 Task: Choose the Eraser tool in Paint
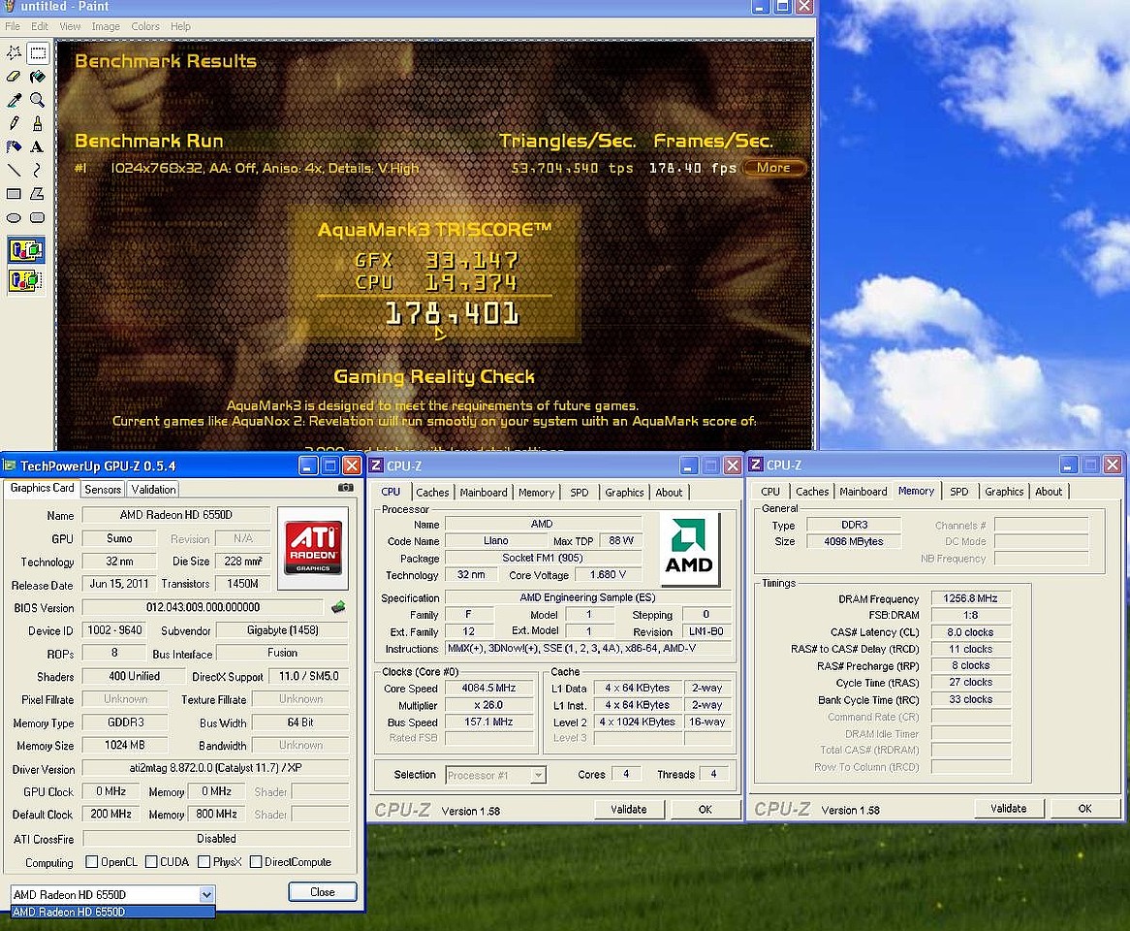click(14, 76)
